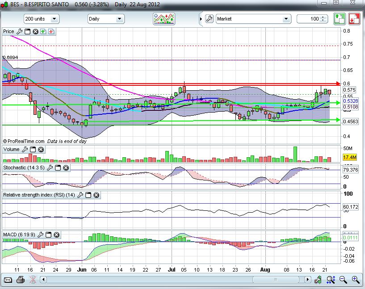This screenshot has width=365, height=289.
Task: Click the horizontal scrollbar thumb
Action: coord(276,280)
